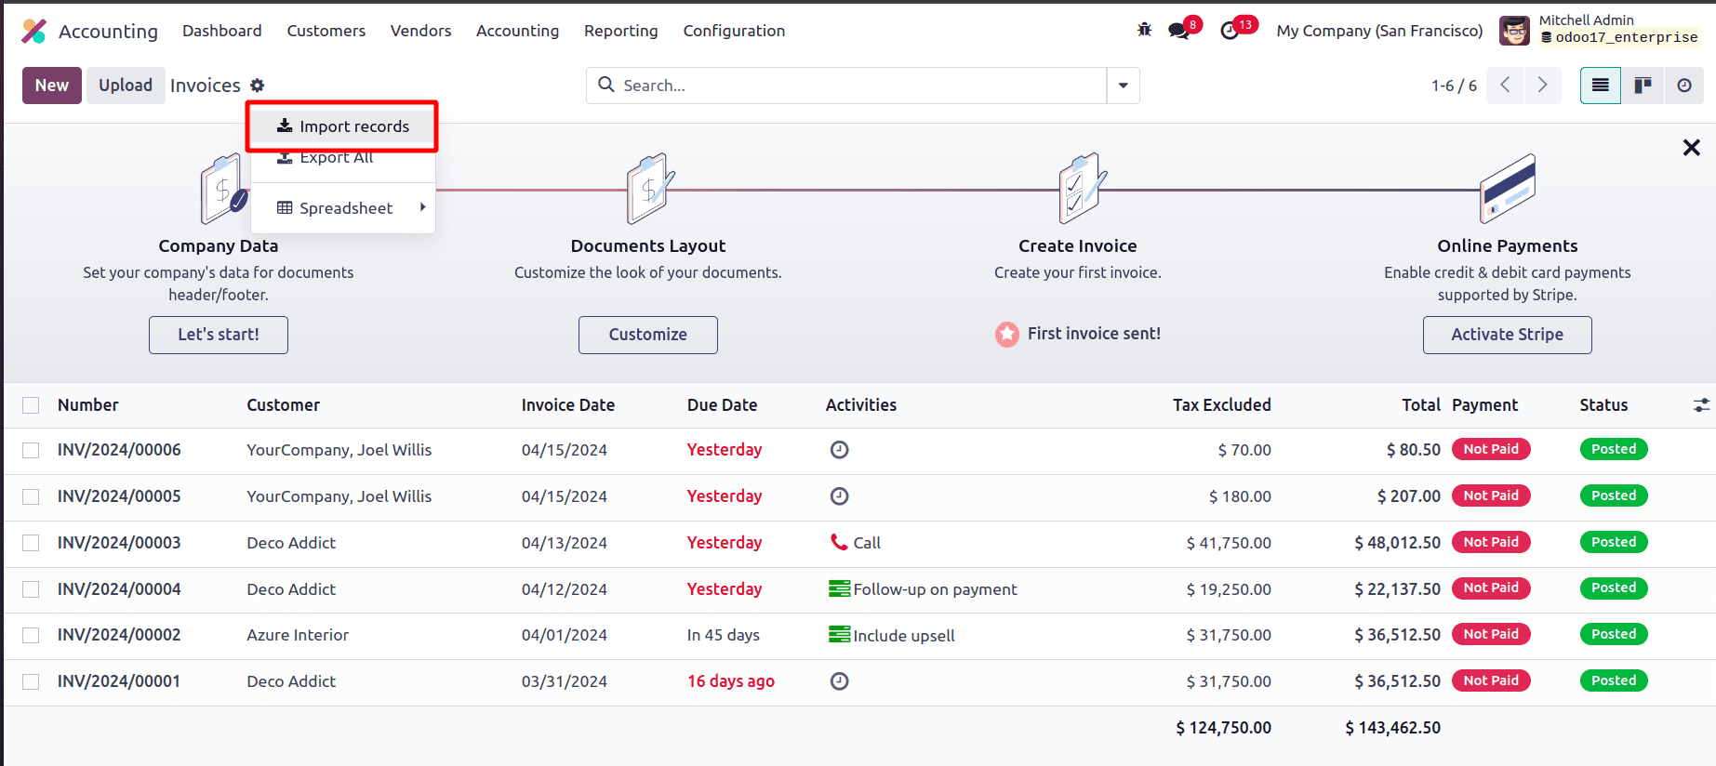Switch to activity view
Screen dimensions: 1716x766
[x=1684, y=86]
